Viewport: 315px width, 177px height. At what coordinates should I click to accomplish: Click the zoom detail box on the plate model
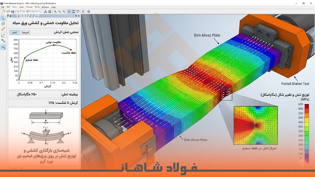(226, 94)
